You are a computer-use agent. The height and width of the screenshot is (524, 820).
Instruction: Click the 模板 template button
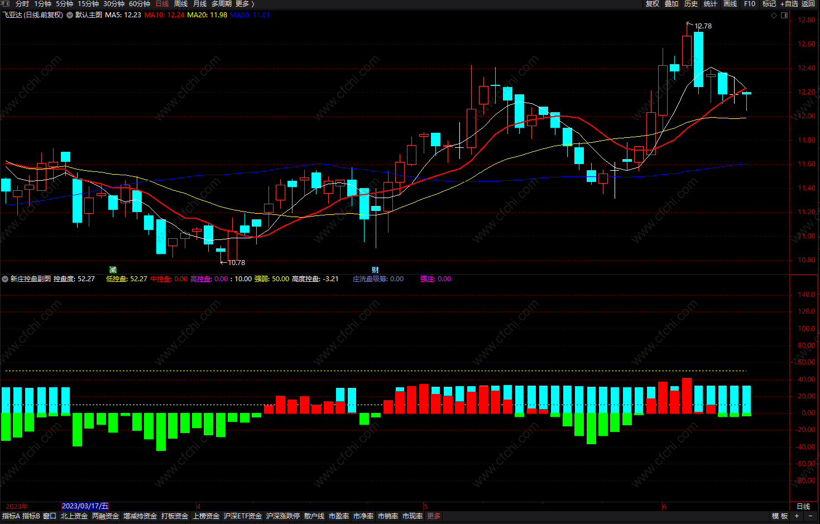[780, 516]
